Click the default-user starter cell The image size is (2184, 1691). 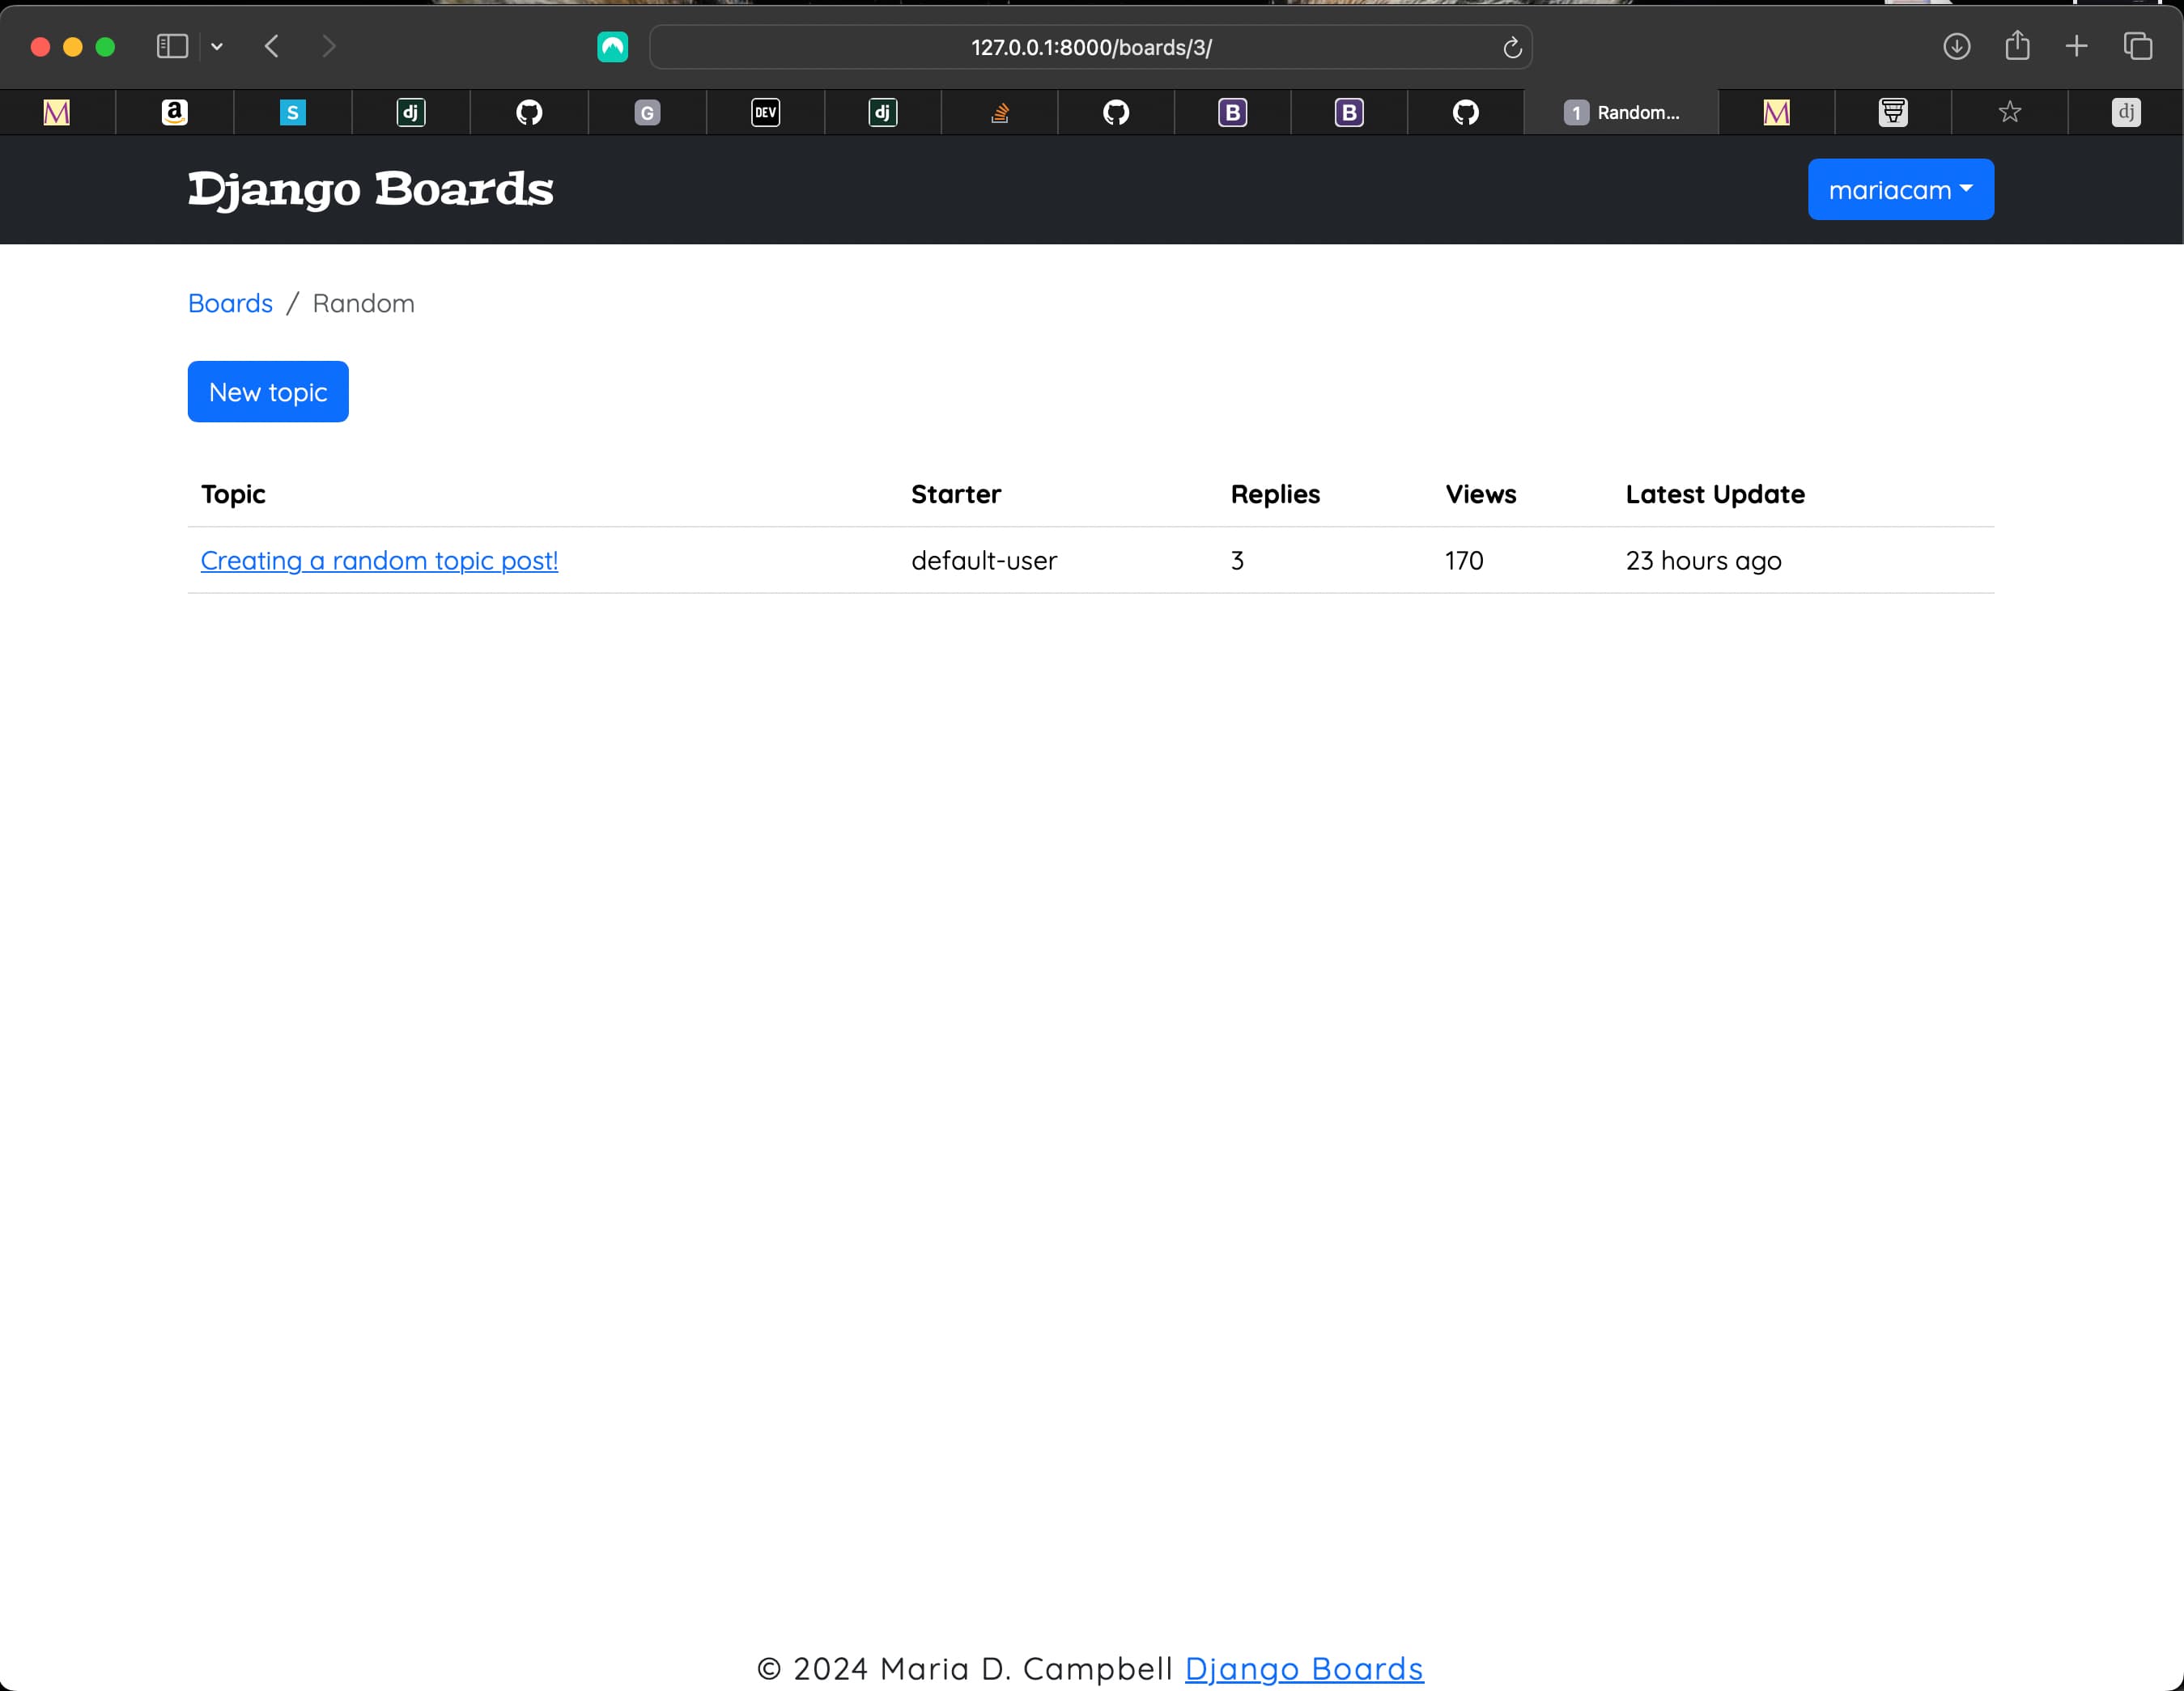click(984, 561)
